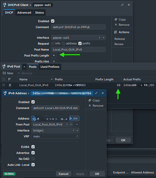Select the Local_Pool_GUA_IPv6 row checkbox
This screenshot has width=156, height=178.
coord(4,85)
